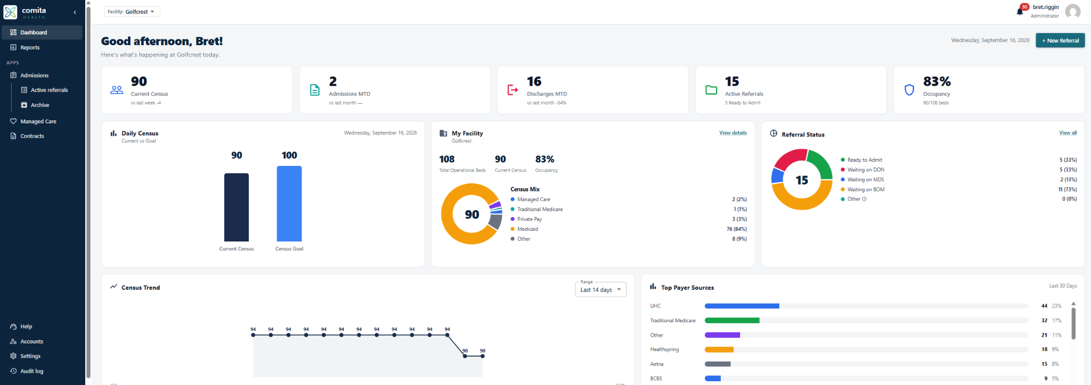Click the Traditional Medicare green payer bar
1091x385 pixels.
click(732, 321)
